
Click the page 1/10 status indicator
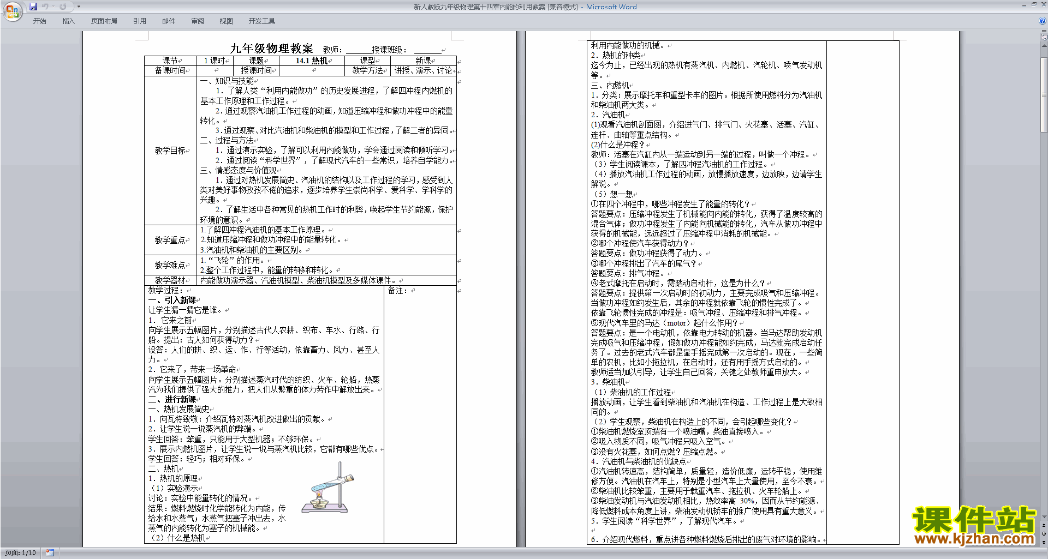pos(21,553)
